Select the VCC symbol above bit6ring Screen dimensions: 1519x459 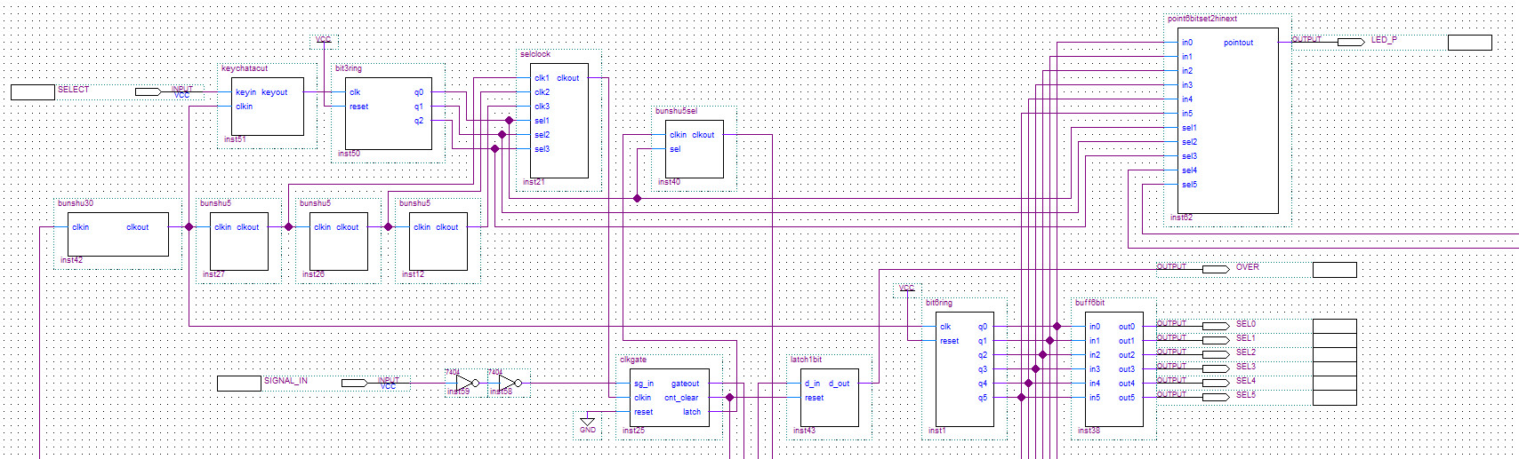pyautogui.click(x=906, y=289)
